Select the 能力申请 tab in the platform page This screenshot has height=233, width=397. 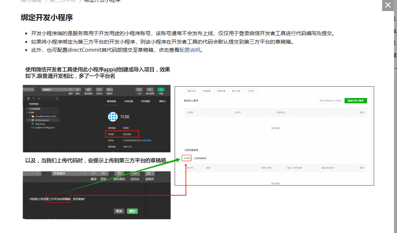236,91
